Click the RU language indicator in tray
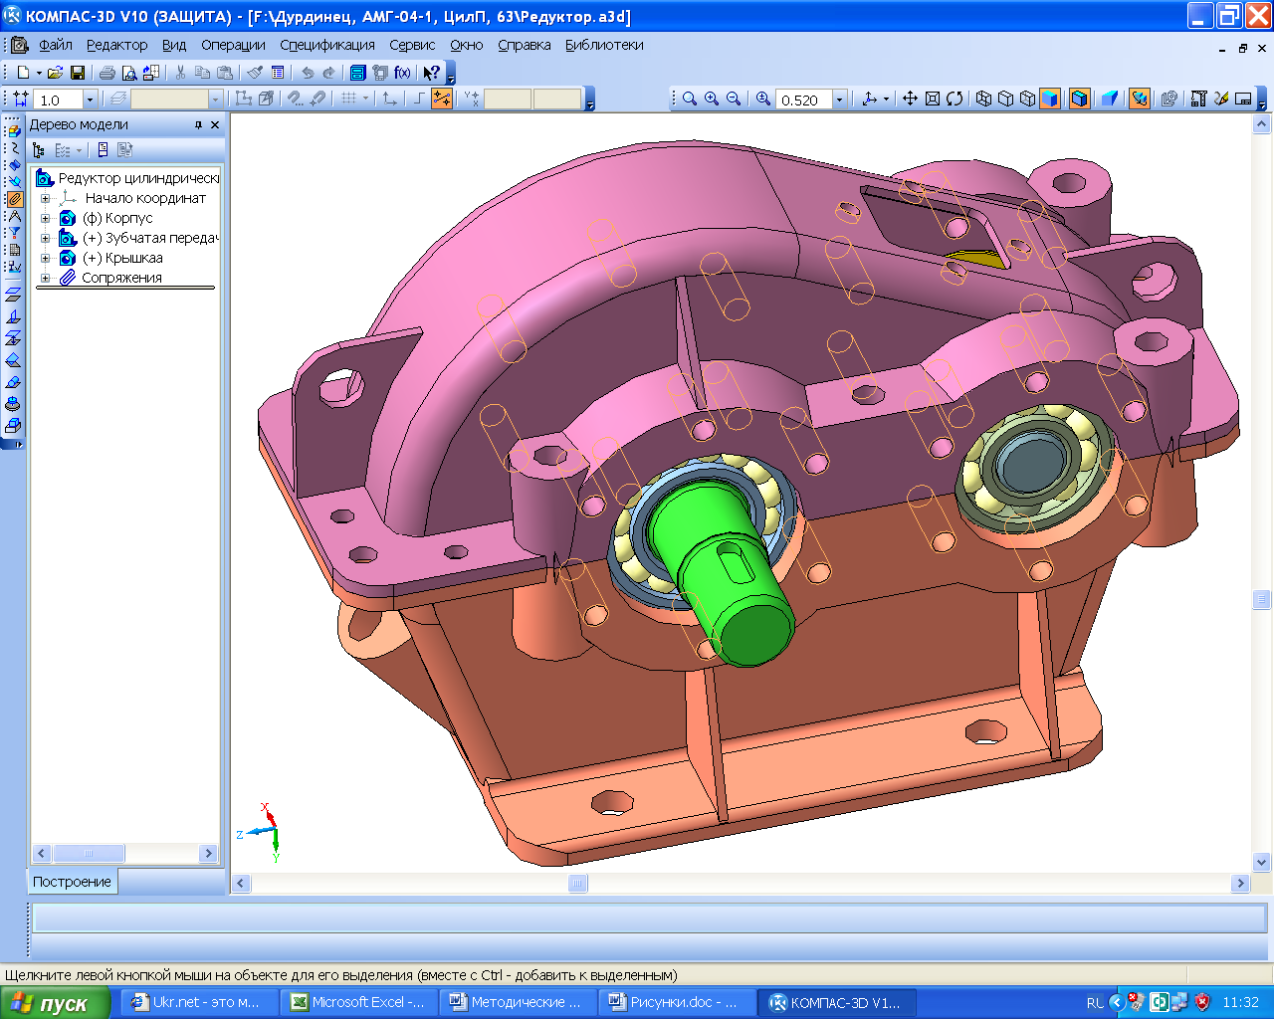1274x1019 pixels. click(1095, 1003)
